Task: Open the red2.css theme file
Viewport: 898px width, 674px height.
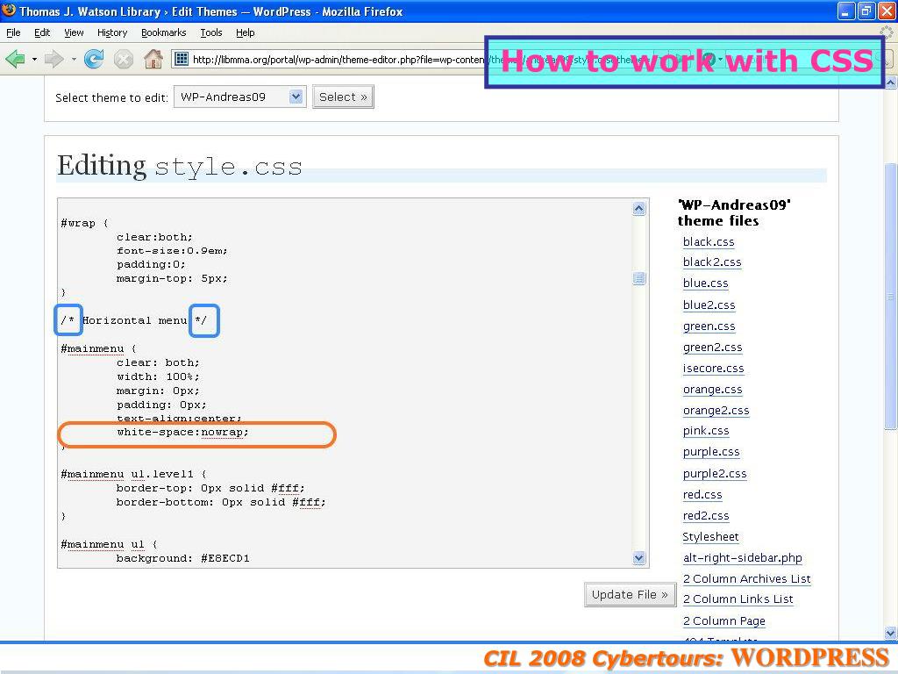Action: coord(706,516)
